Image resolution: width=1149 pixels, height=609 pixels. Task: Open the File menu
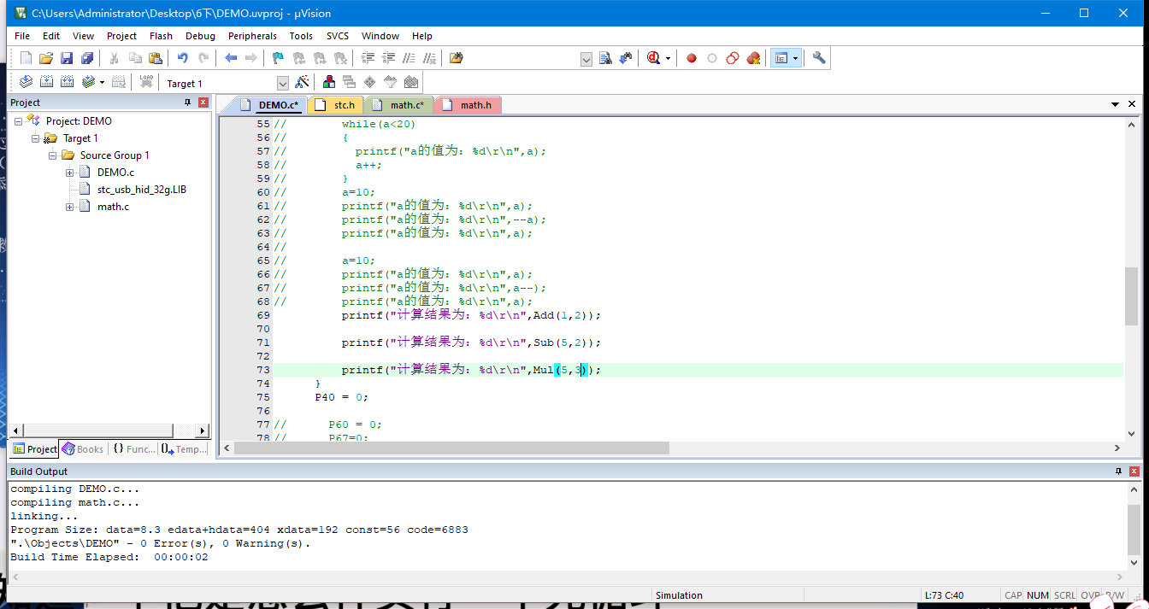click(22, 36)
